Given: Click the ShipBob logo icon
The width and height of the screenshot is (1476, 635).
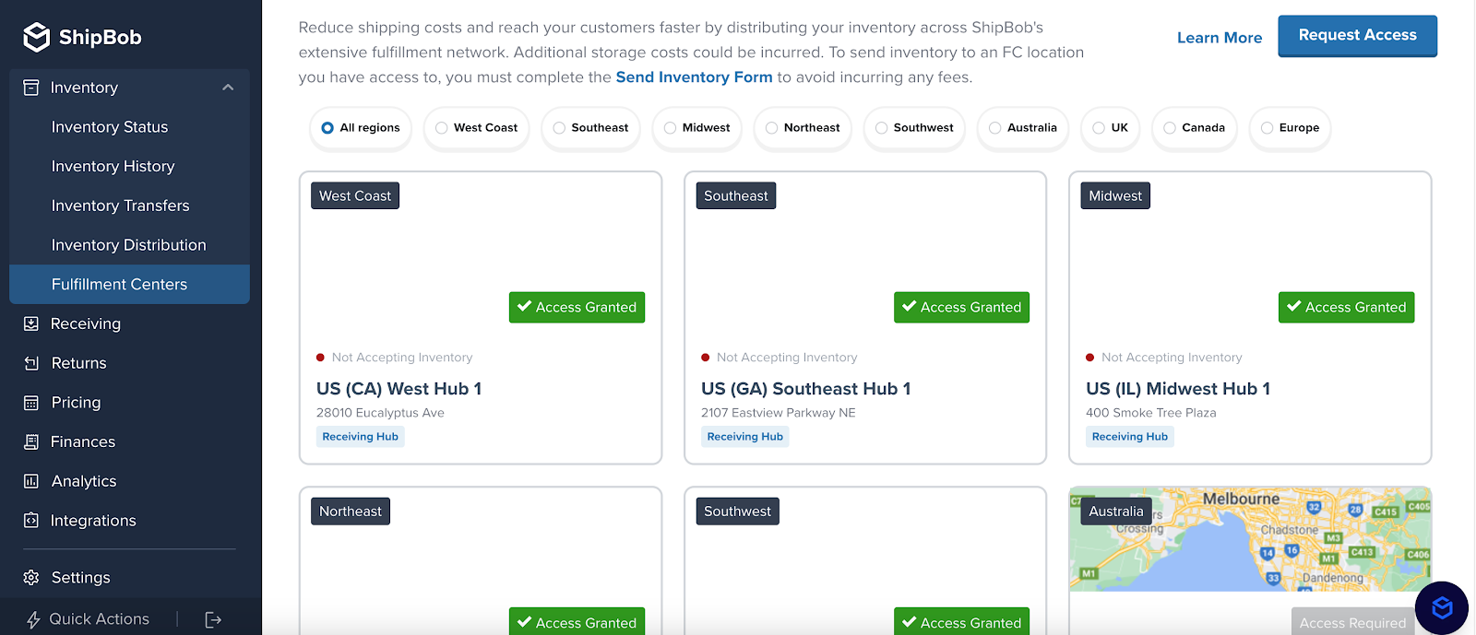Looking at the screenshot, I should coord(37,37).
